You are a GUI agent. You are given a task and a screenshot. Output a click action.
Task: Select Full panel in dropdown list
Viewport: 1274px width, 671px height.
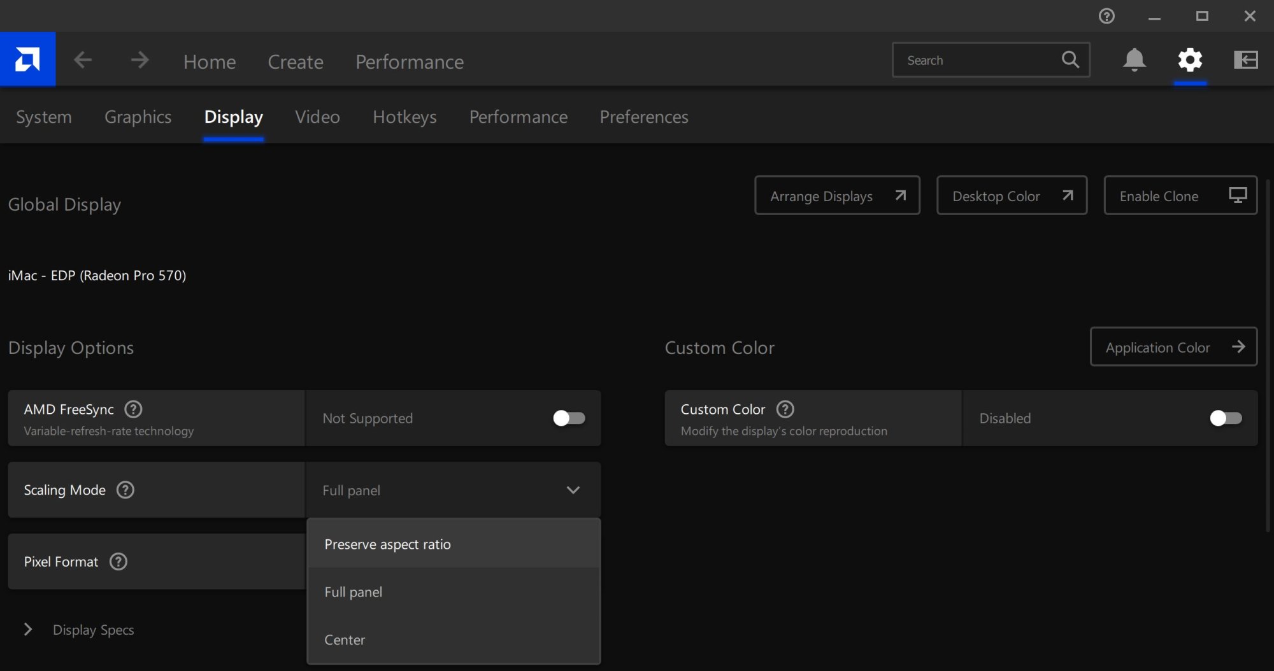point(454,591)
